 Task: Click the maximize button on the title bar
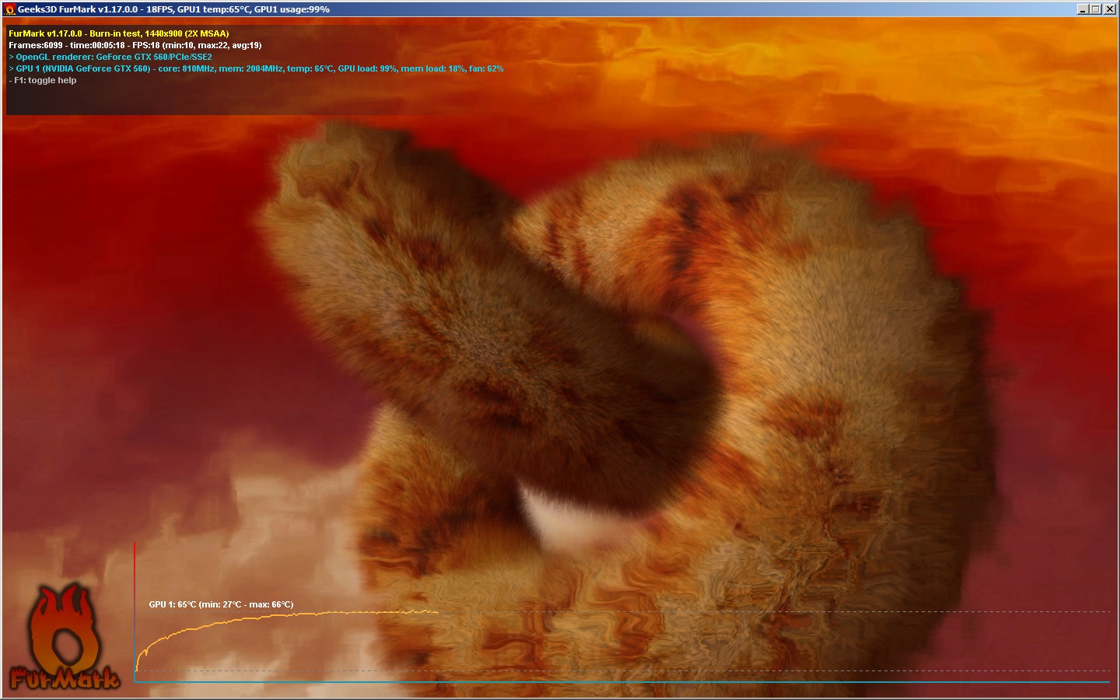pyautogui.click(x=1096, y=9)
